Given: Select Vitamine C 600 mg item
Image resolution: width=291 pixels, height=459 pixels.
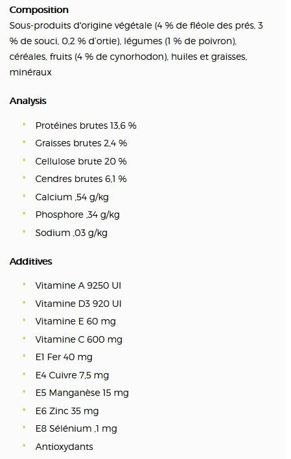Looking at the screenshot, I should tap(79, 339).
